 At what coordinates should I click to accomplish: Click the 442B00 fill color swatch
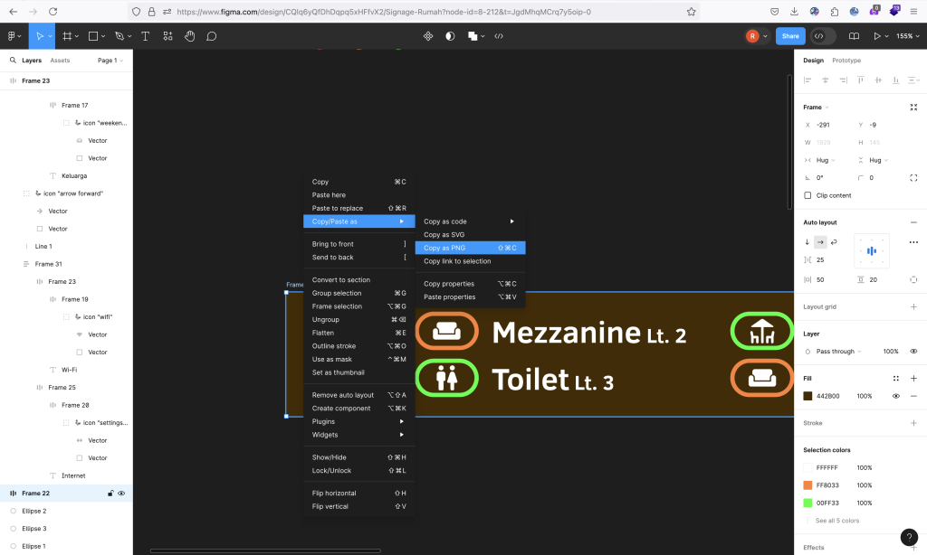tap(808, 395)
